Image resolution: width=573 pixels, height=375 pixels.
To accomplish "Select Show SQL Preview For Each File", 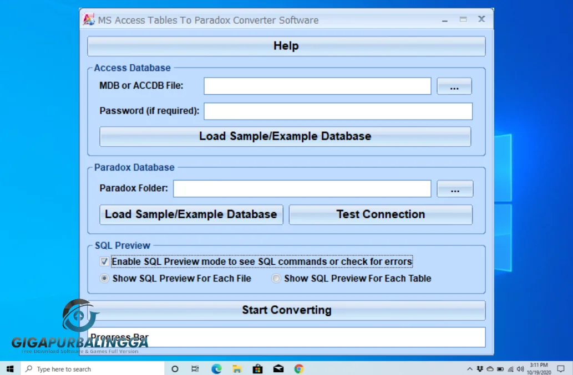I will [104, 278].
